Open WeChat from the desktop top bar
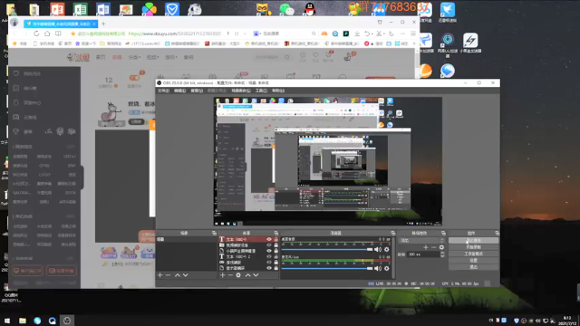The image size is (580, 326). pyautogui.click(x=286, y=9)
